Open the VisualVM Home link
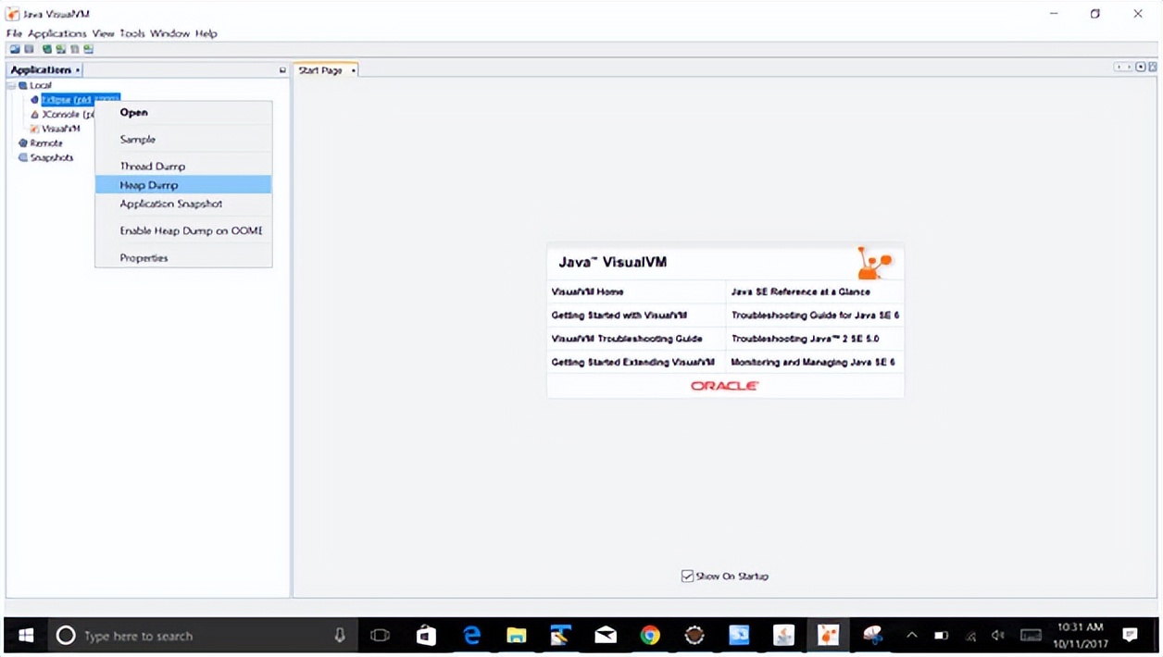Image resolution: width=1163 pixels, height=657 pixels. [x=588, y=291]
